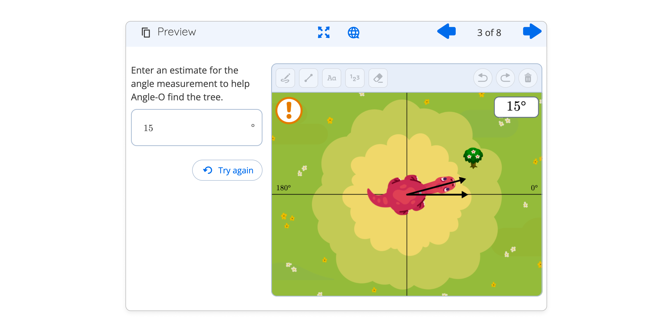Click the "180°" axis label

[283, 188]
